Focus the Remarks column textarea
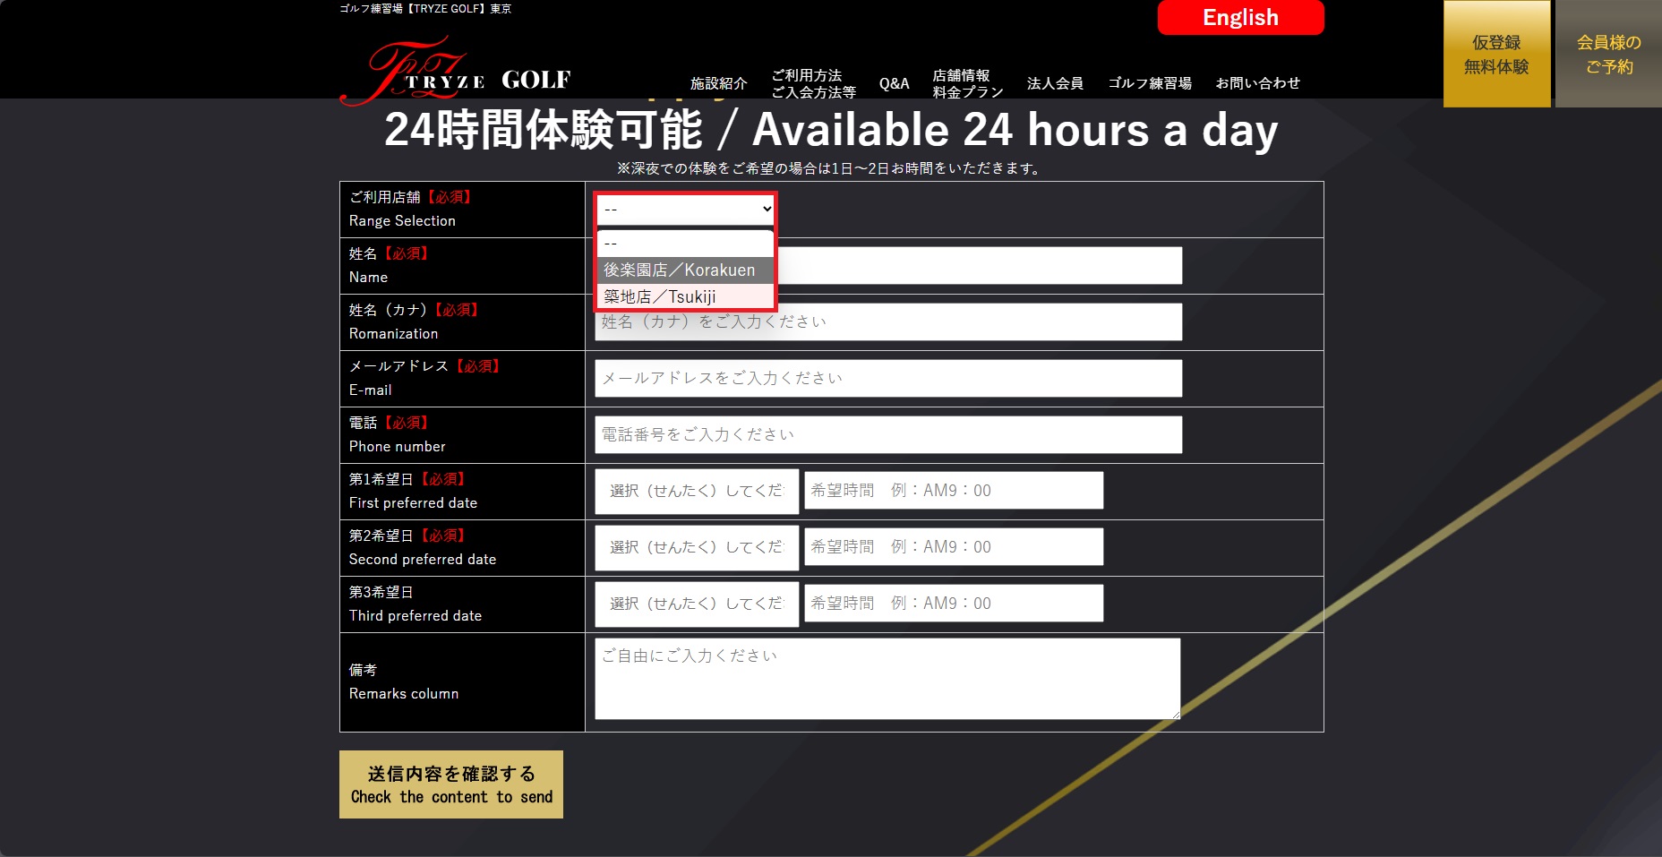1662x857 pixels. click(887, 679)
